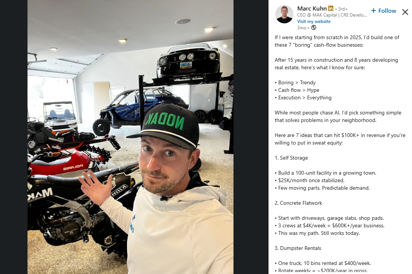Click the '3. Dumpster Rentals' heading text
Screen dimensions: 412x274
pyautogui.click(x=298, y=248)
